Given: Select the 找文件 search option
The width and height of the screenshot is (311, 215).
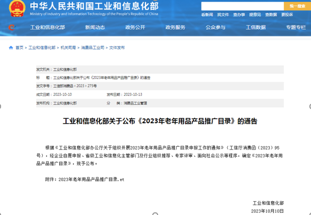Looking at the screenshot, I should (223, 15).
